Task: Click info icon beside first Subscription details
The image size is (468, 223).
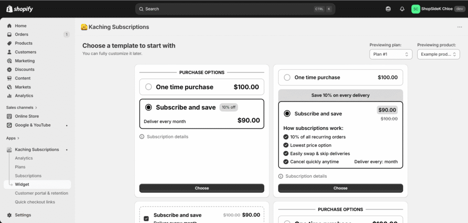Action: point(142,137)
